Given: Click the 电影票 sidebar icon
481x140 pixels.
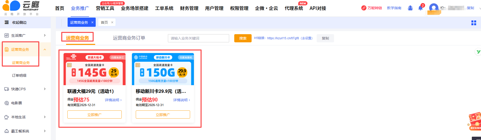Looking at the screenshot, I should point(7,103).
